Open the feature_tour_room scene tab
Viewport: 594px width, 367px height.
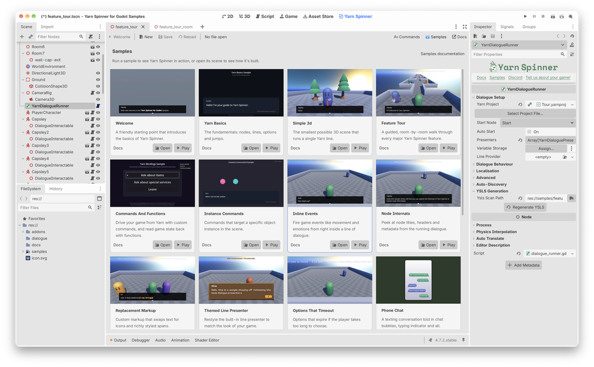pyautogui.click(x=173, y=27)
